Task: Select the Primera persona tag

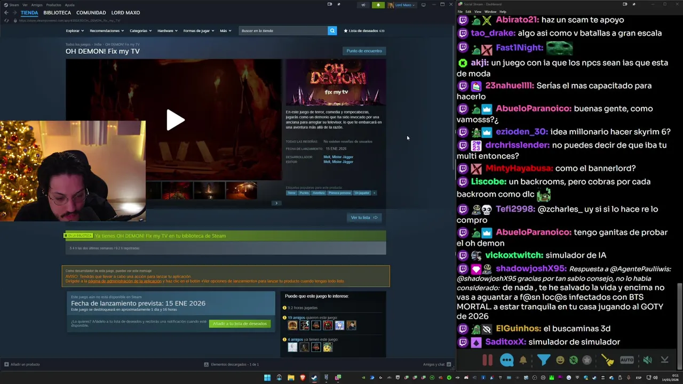Action: pyautogui.click(x=339, y=193)
